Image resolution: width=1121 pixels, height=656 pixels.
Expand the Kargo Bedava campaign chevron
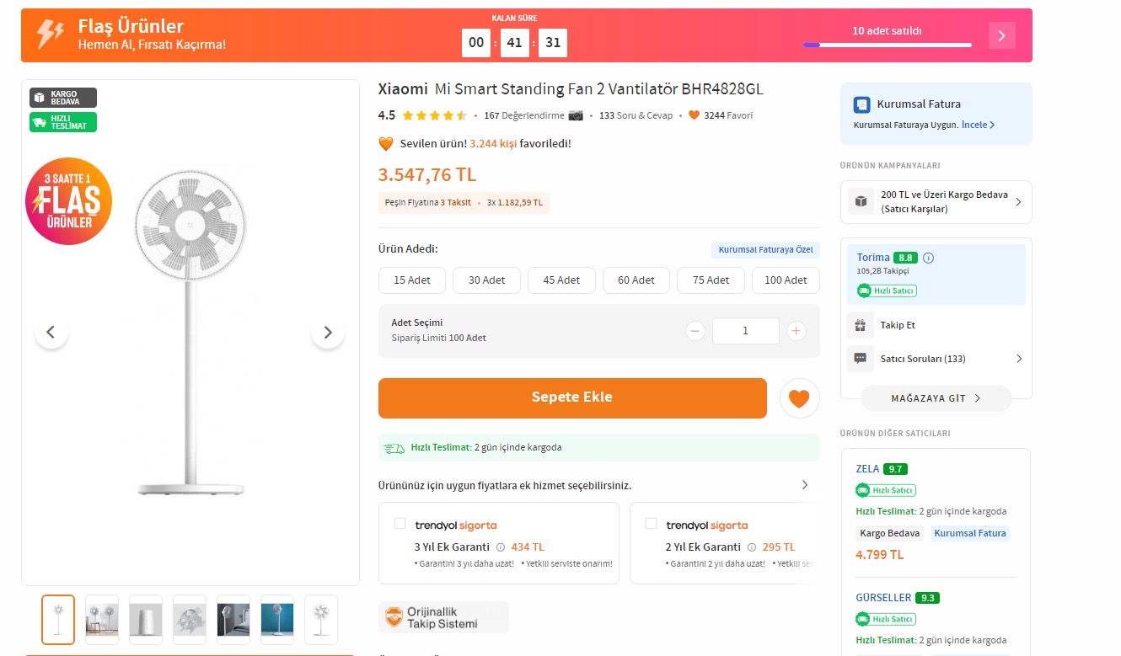pos(1018,202)
